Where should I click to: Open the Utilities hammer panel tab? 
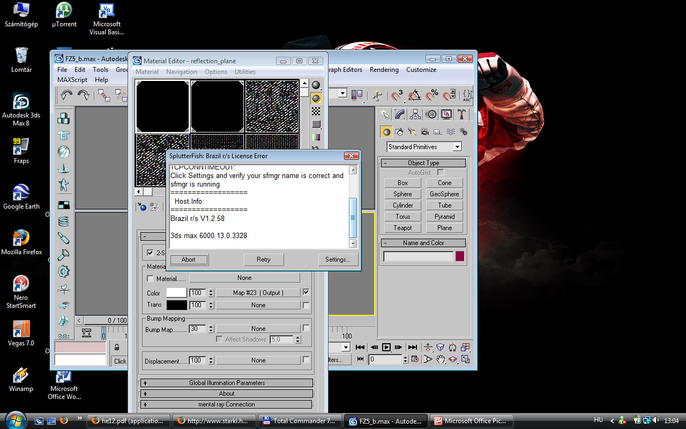pyautogui.click(x=461, y=114)
